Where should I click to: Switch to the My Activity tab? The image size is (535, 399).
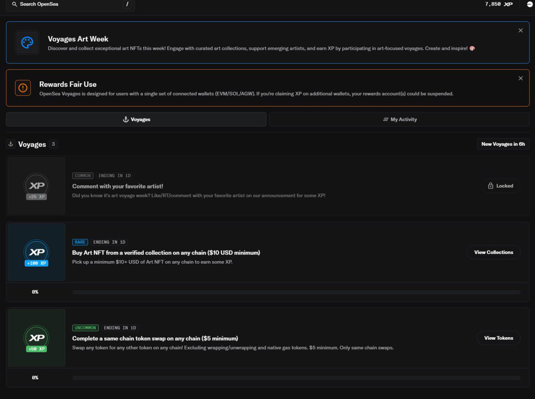[x=399, y=119]
